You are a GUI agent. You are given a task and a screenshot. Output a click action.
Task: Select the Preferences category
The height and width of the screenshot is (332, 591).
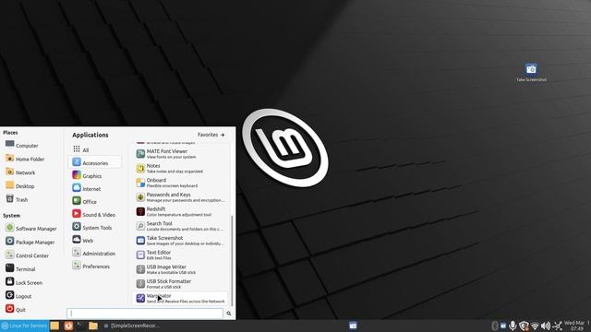coord(95,267)
